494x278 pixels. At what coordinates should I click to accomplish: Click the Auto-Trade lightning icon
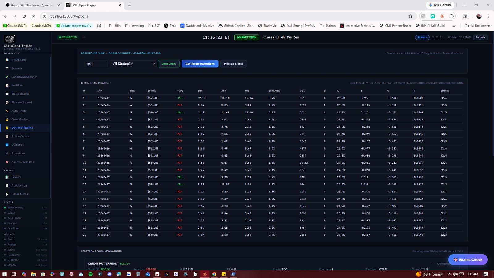tap(7, 111)
